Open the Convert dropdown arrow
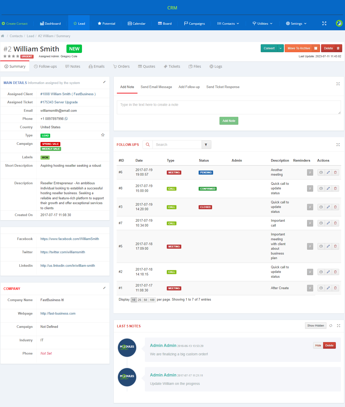Image resolution: width=345 pixels, height=407 pixels. pos(281,48)
